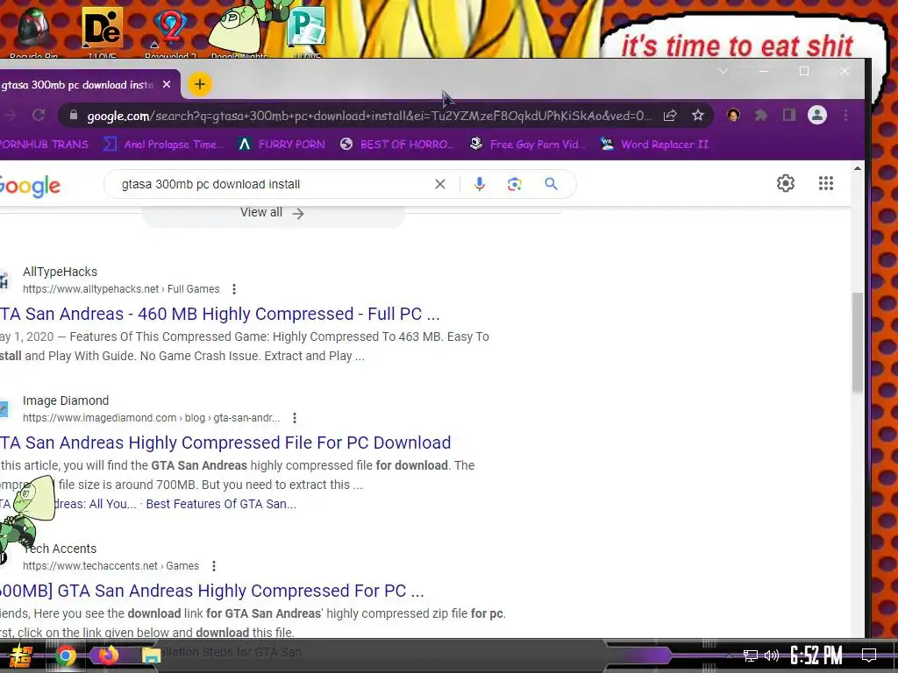Click the 6:52 PM taskbar clock
The height and width of the screenshot is (673, 898).
[x=816, y=655]
